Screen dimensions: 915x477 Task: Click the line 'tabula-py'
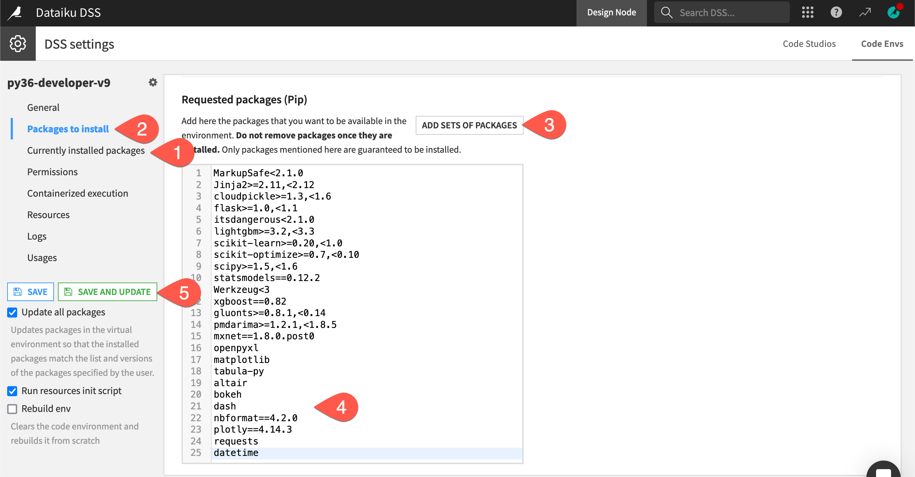tap(238, 371)
